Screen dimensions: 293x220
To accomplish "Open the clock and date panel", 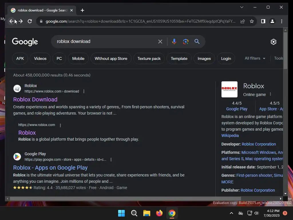I will [272, 213].
